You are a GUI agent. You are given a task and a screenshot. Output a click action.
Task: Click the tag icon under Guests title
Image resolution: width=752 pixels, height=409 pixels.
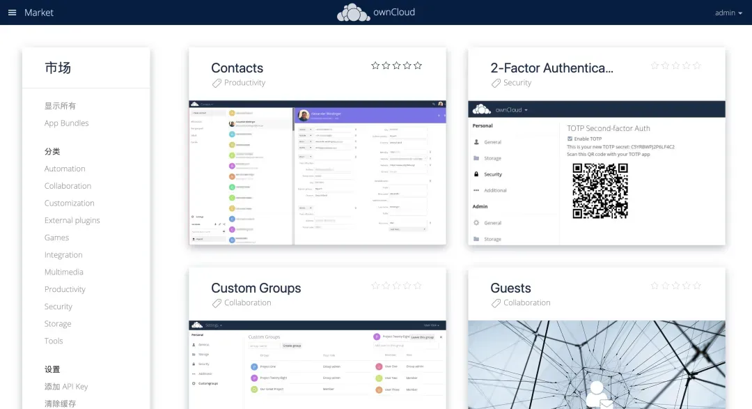(496, 303)
